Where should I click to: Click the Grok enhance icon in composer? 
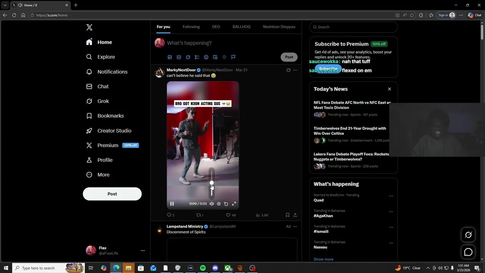click(x=188, y=57)
